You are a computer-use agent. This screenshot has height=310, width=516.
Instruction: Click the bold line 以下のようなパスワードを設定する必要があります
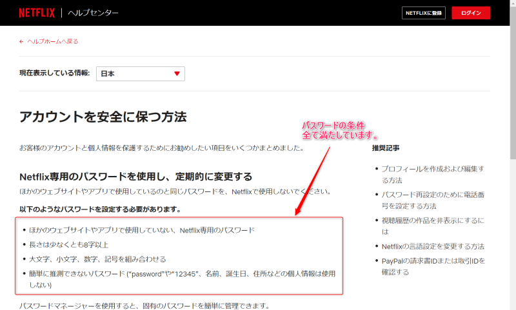click(x=100, y=209)
